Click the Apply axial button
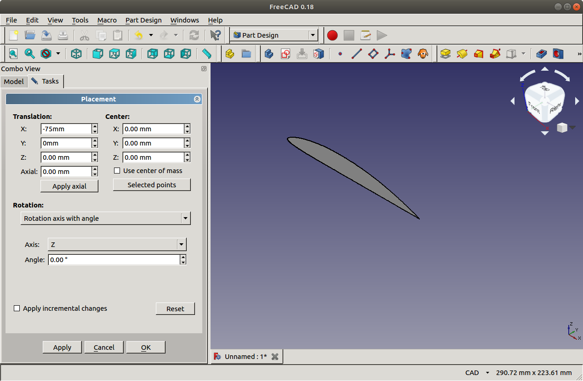Image resolution: width=583 pixels, height=381 pixels. pyautogui.click(x=69, y=186)
